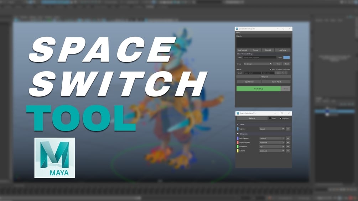Click the yellow Katana color swatch
This screenshot has height=201, width=358.
(x=238, y=150)
